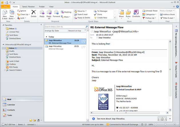Image resolution: width=180 pixels, height=127 pixels.
Task: Switch to the Contacts view
Action: click(22, 110)
